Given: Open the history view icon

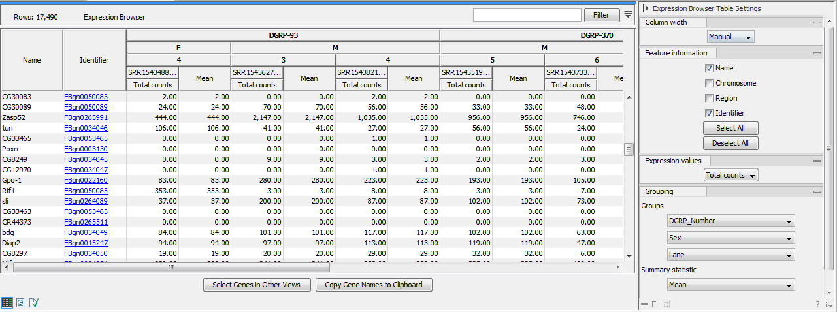Looking at the screenshot, I should coord(21,303).
